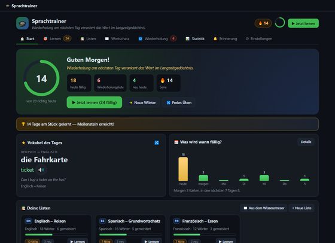
Task: Click Lernen on the Englisch – Reisen card
Action: point(77,241)
